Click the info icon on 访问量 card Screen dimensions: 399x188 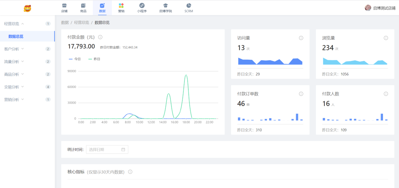pyautogui.click(x=301, y=38)
